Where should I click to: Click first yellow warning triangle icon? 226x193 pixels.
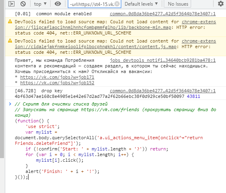10,22
